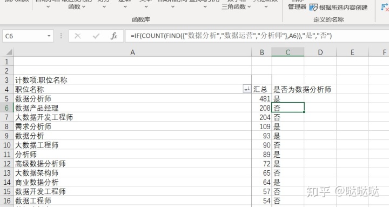Click the value 89
Viewport: 389px width, 207px height.
click(267, 155)
